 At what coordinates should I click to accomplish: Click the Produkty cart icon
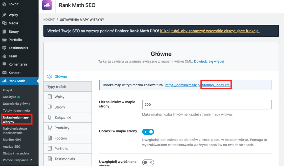click(50, 128)
